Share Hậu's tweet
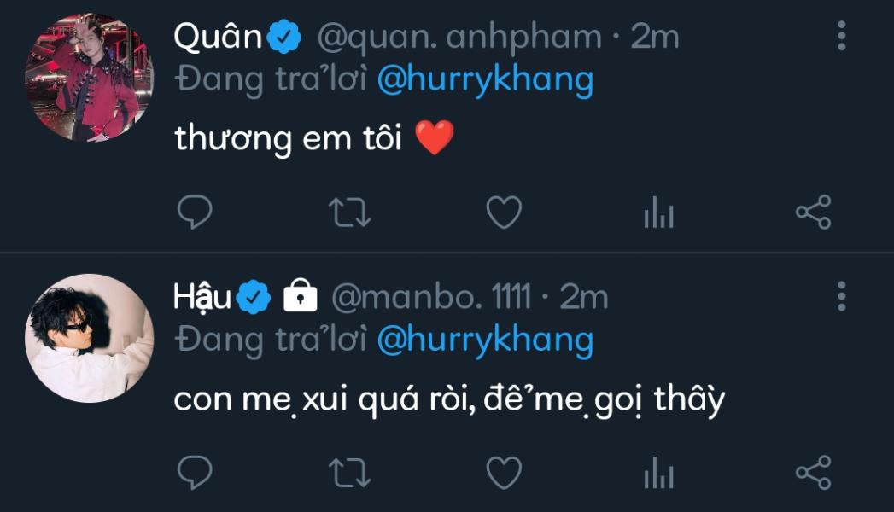 click(814, 472)
